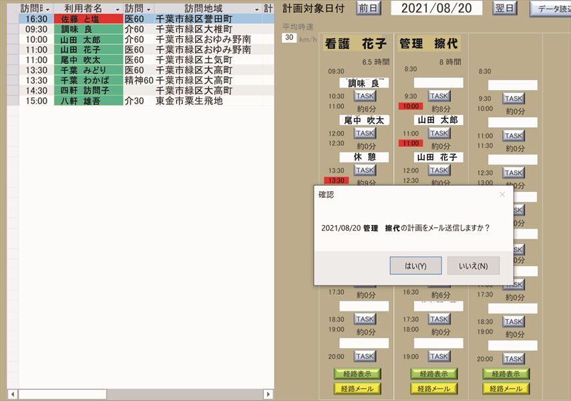Click the horizontal scrollbar thumb under list
Viewport: 571px width, 401px height.
pos(63,394)
